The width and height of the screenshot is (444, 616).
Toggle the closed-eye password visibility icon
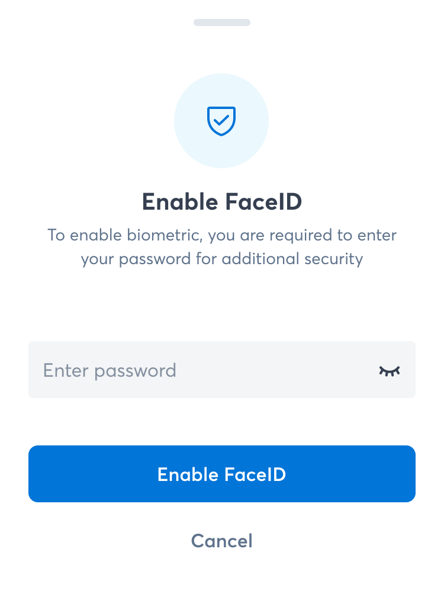(x=390, y=370)
